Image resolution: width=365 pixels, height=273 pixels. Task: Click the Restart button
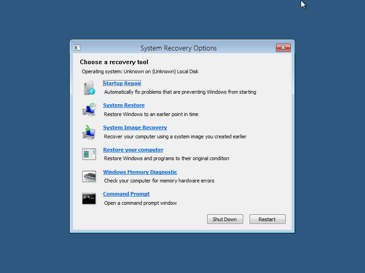[x=267, y=219]
